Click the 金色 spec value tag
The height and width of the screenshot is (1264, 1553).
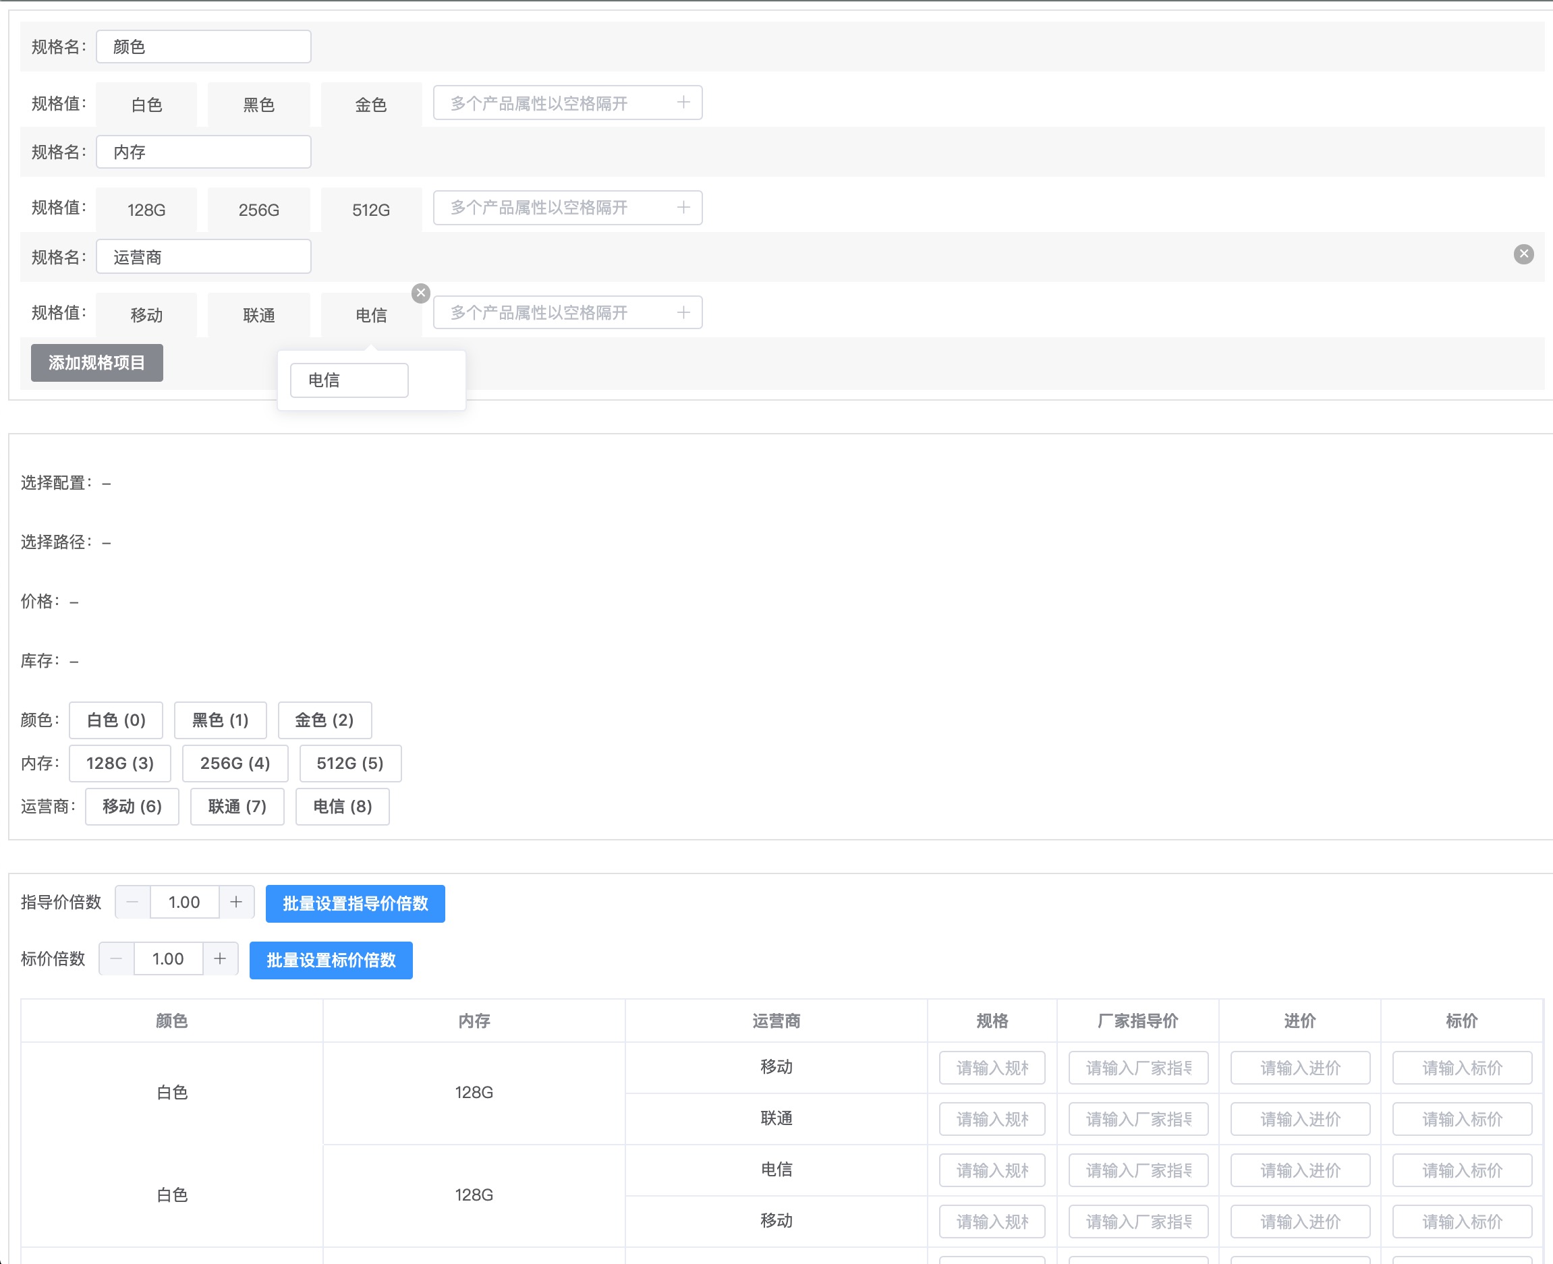tap(371, 105)
